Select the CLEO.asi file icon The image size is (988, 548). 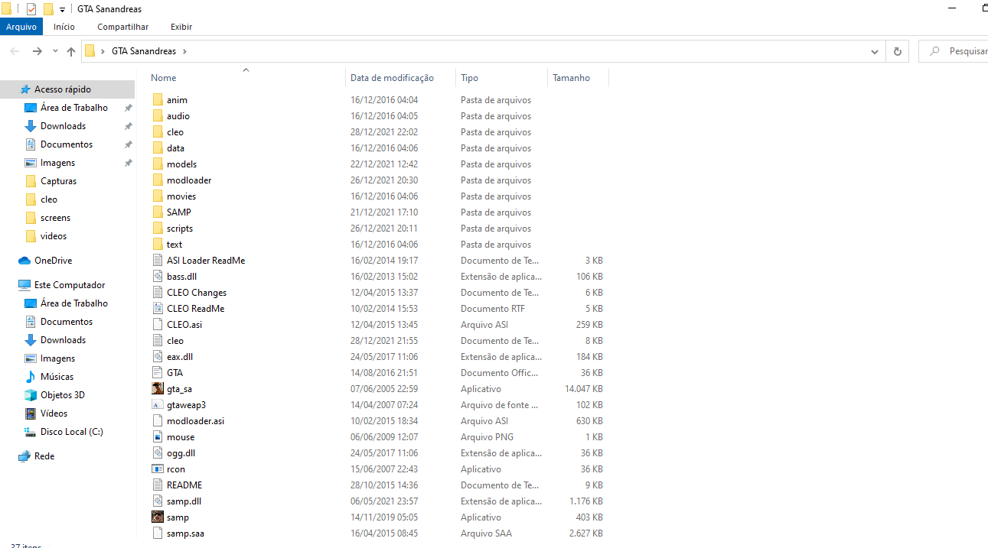click(158, 325)
